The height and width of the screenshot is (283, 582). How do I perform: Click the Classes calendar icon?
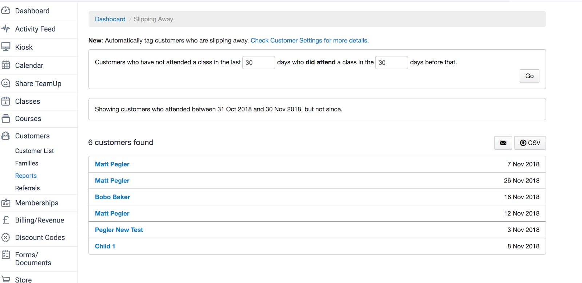click(x=6, y=101)
